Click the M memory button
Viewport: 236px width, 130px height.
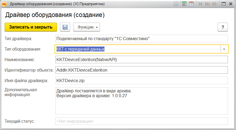(200, 4)
